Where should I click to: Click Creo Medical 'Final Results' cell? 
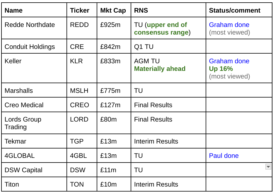(168, 105)
